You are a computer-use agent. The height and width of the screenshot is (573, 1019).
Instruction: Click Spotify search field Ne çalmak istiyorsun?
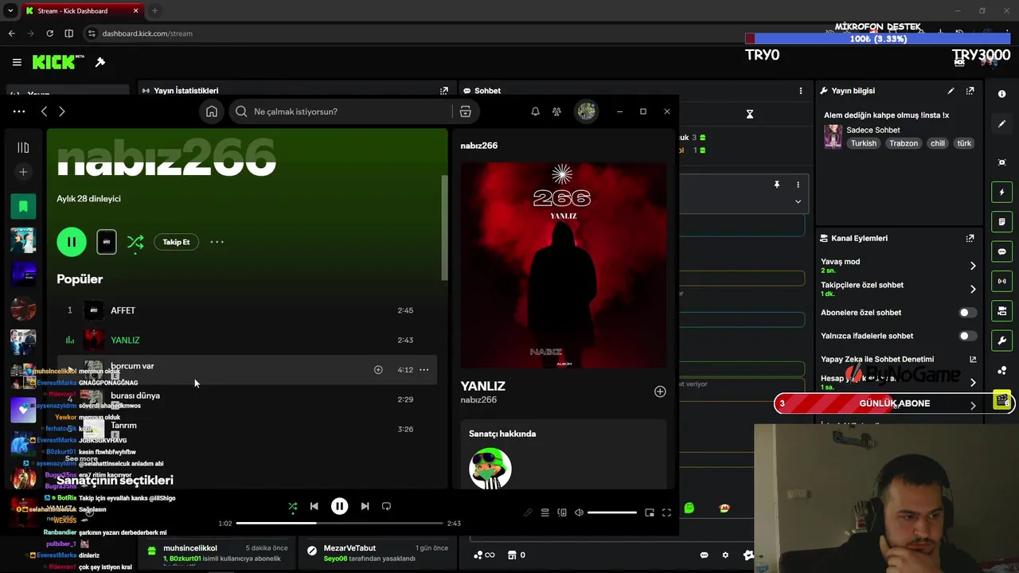pyautogui.click(x=341, y=111)
